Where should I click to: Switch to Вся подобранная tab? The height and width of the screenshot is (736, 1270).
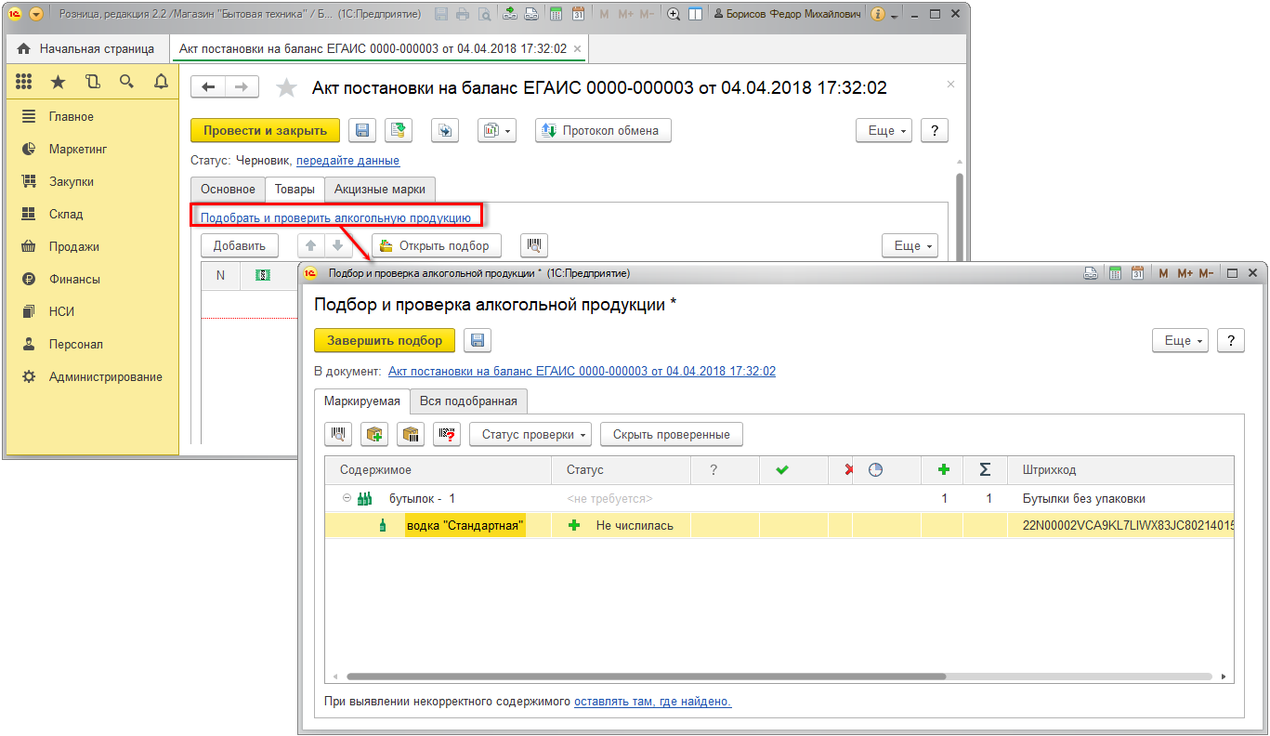pos(468,401)
